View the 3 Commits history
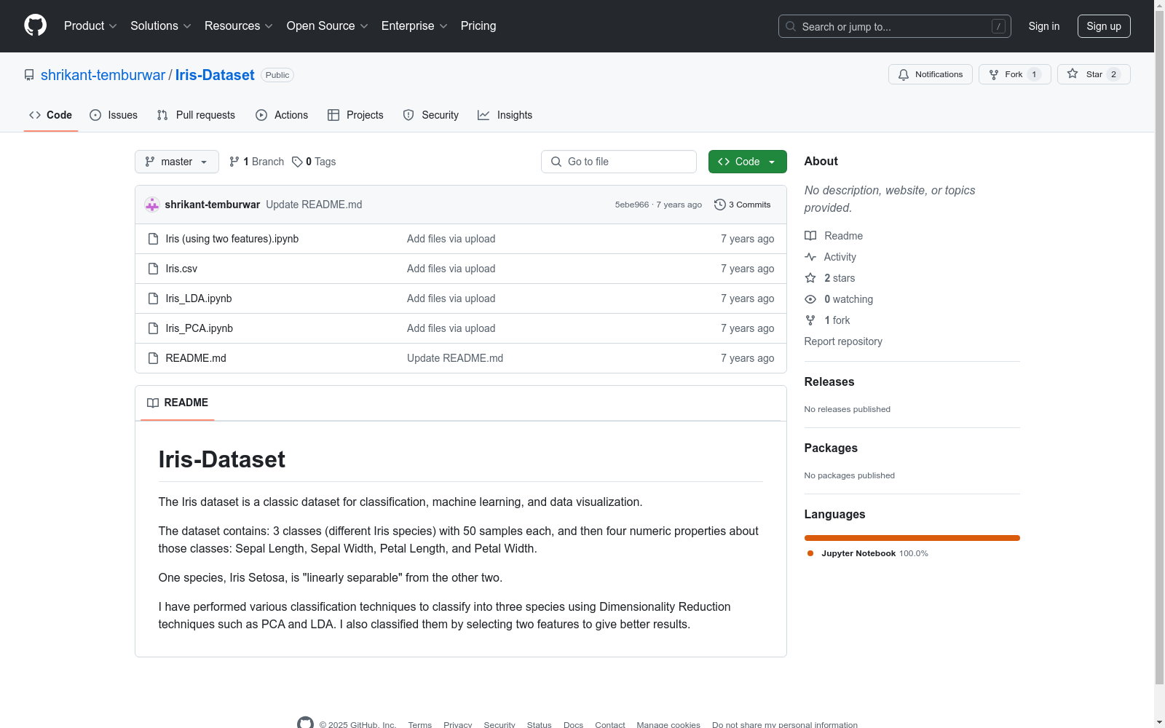This screenshot has height=728, width=1165. (743, 205)
